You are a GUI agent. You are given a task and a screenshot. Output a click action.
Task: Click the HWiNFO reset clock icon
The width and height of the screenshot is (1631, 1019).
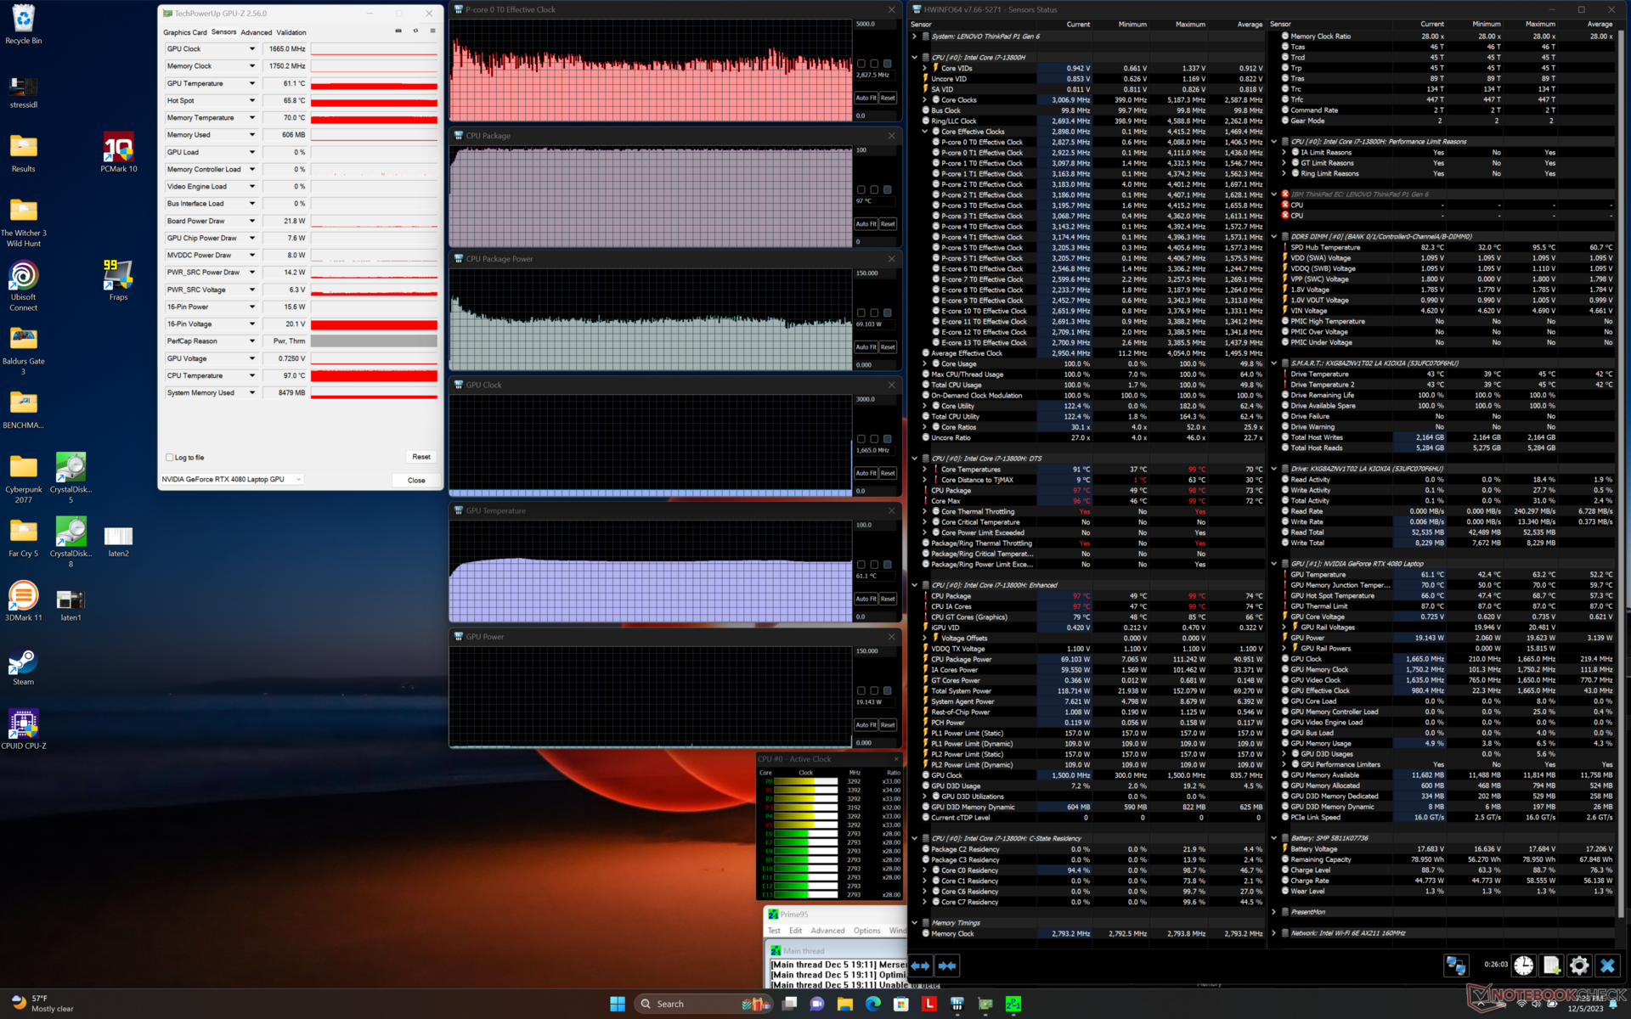1523,966
